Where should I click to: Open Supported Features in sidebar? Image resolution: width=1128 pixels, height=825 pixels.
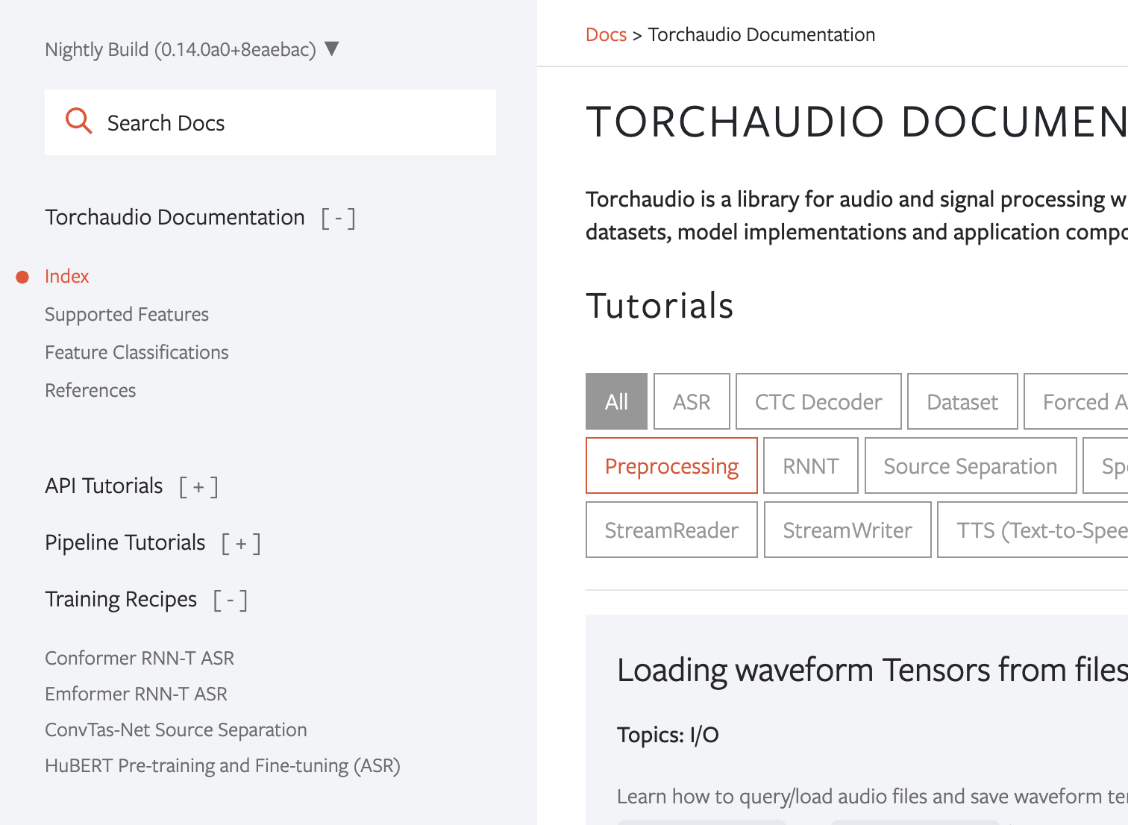[127, 314]
